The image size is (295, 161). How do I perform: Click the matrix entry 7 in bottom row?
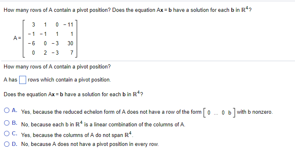(72, 53)
